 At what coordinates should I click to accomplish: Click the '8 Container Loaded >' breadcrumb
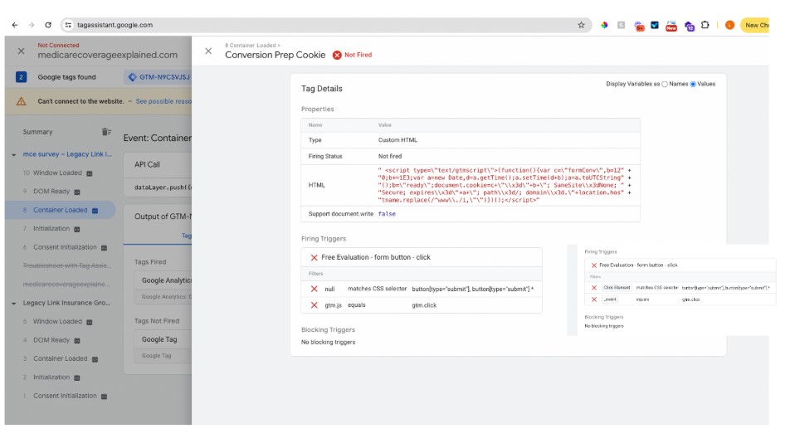point(252,45)
